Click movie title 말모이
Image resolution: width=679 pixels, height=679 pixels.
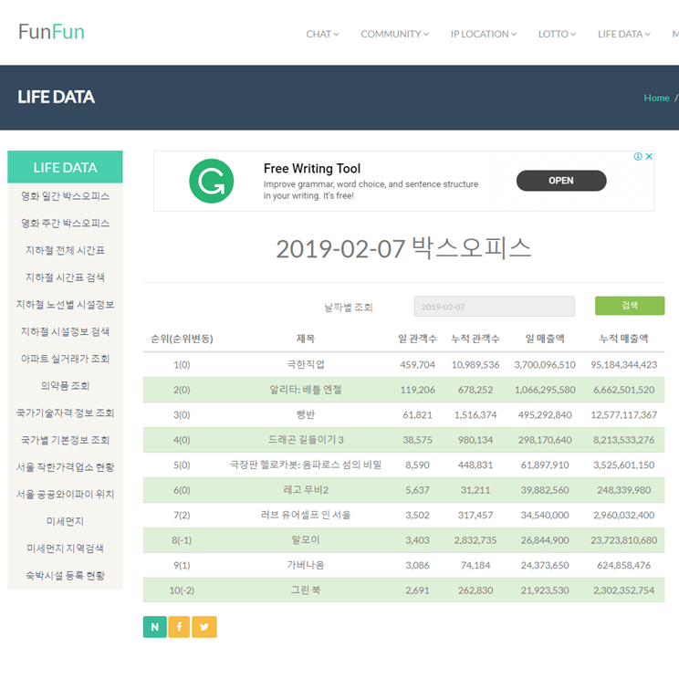(x=306, y=540)
